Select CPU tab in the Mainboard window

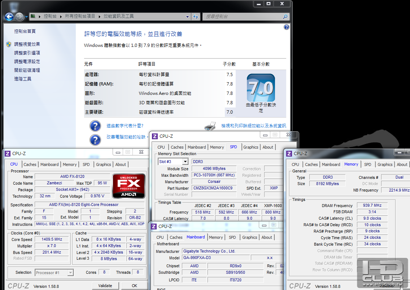coord(160,237)
